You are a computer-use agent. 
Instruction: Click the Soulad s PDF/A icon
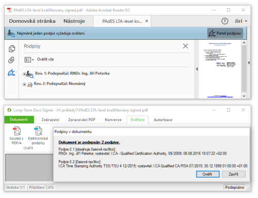[x=17, y=131]
